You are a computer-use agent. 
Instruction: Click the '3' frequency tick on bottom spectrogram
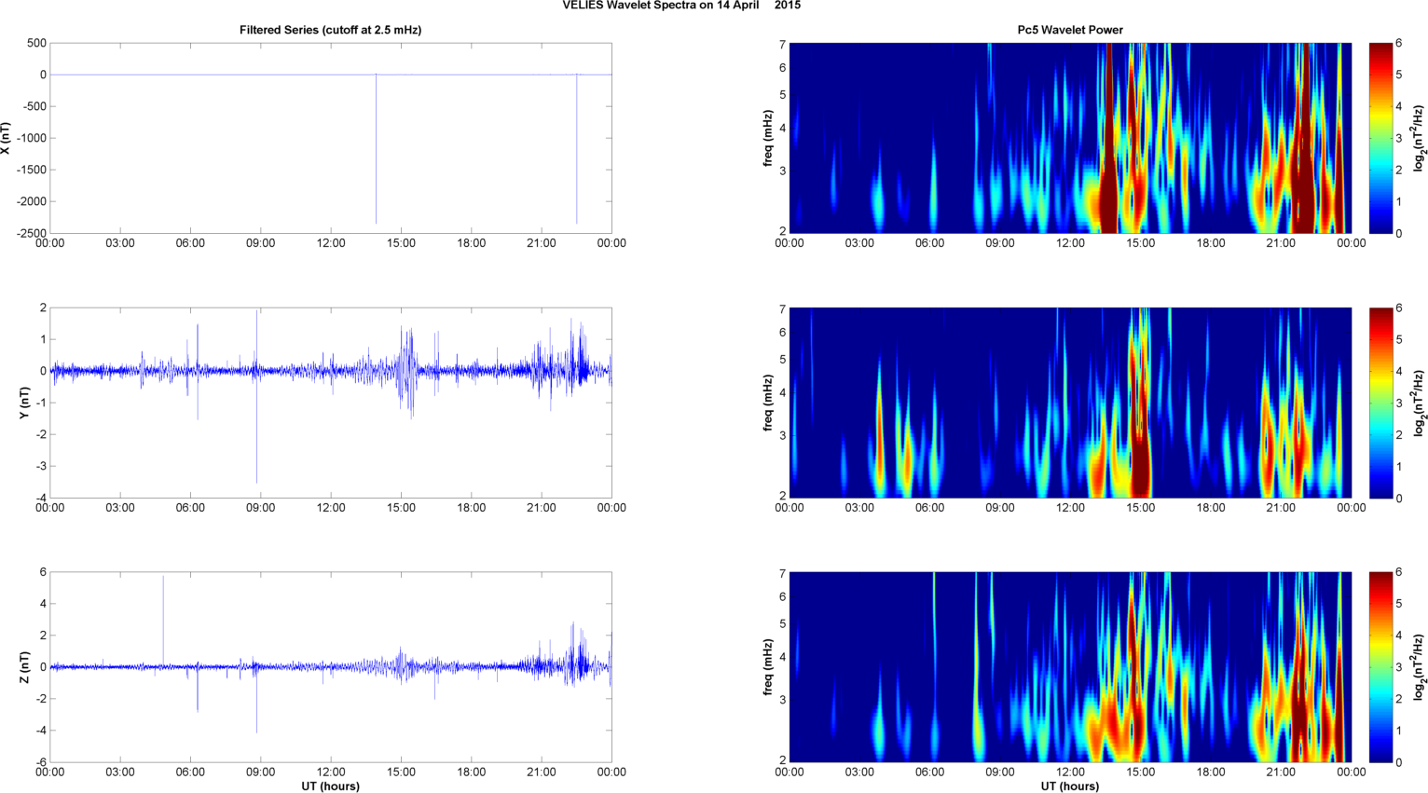coord(783,700)
